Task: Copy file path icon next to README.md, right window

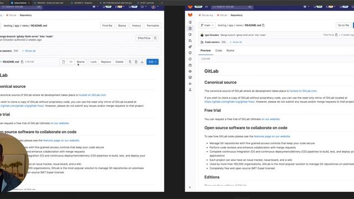Action: [263, 25]
